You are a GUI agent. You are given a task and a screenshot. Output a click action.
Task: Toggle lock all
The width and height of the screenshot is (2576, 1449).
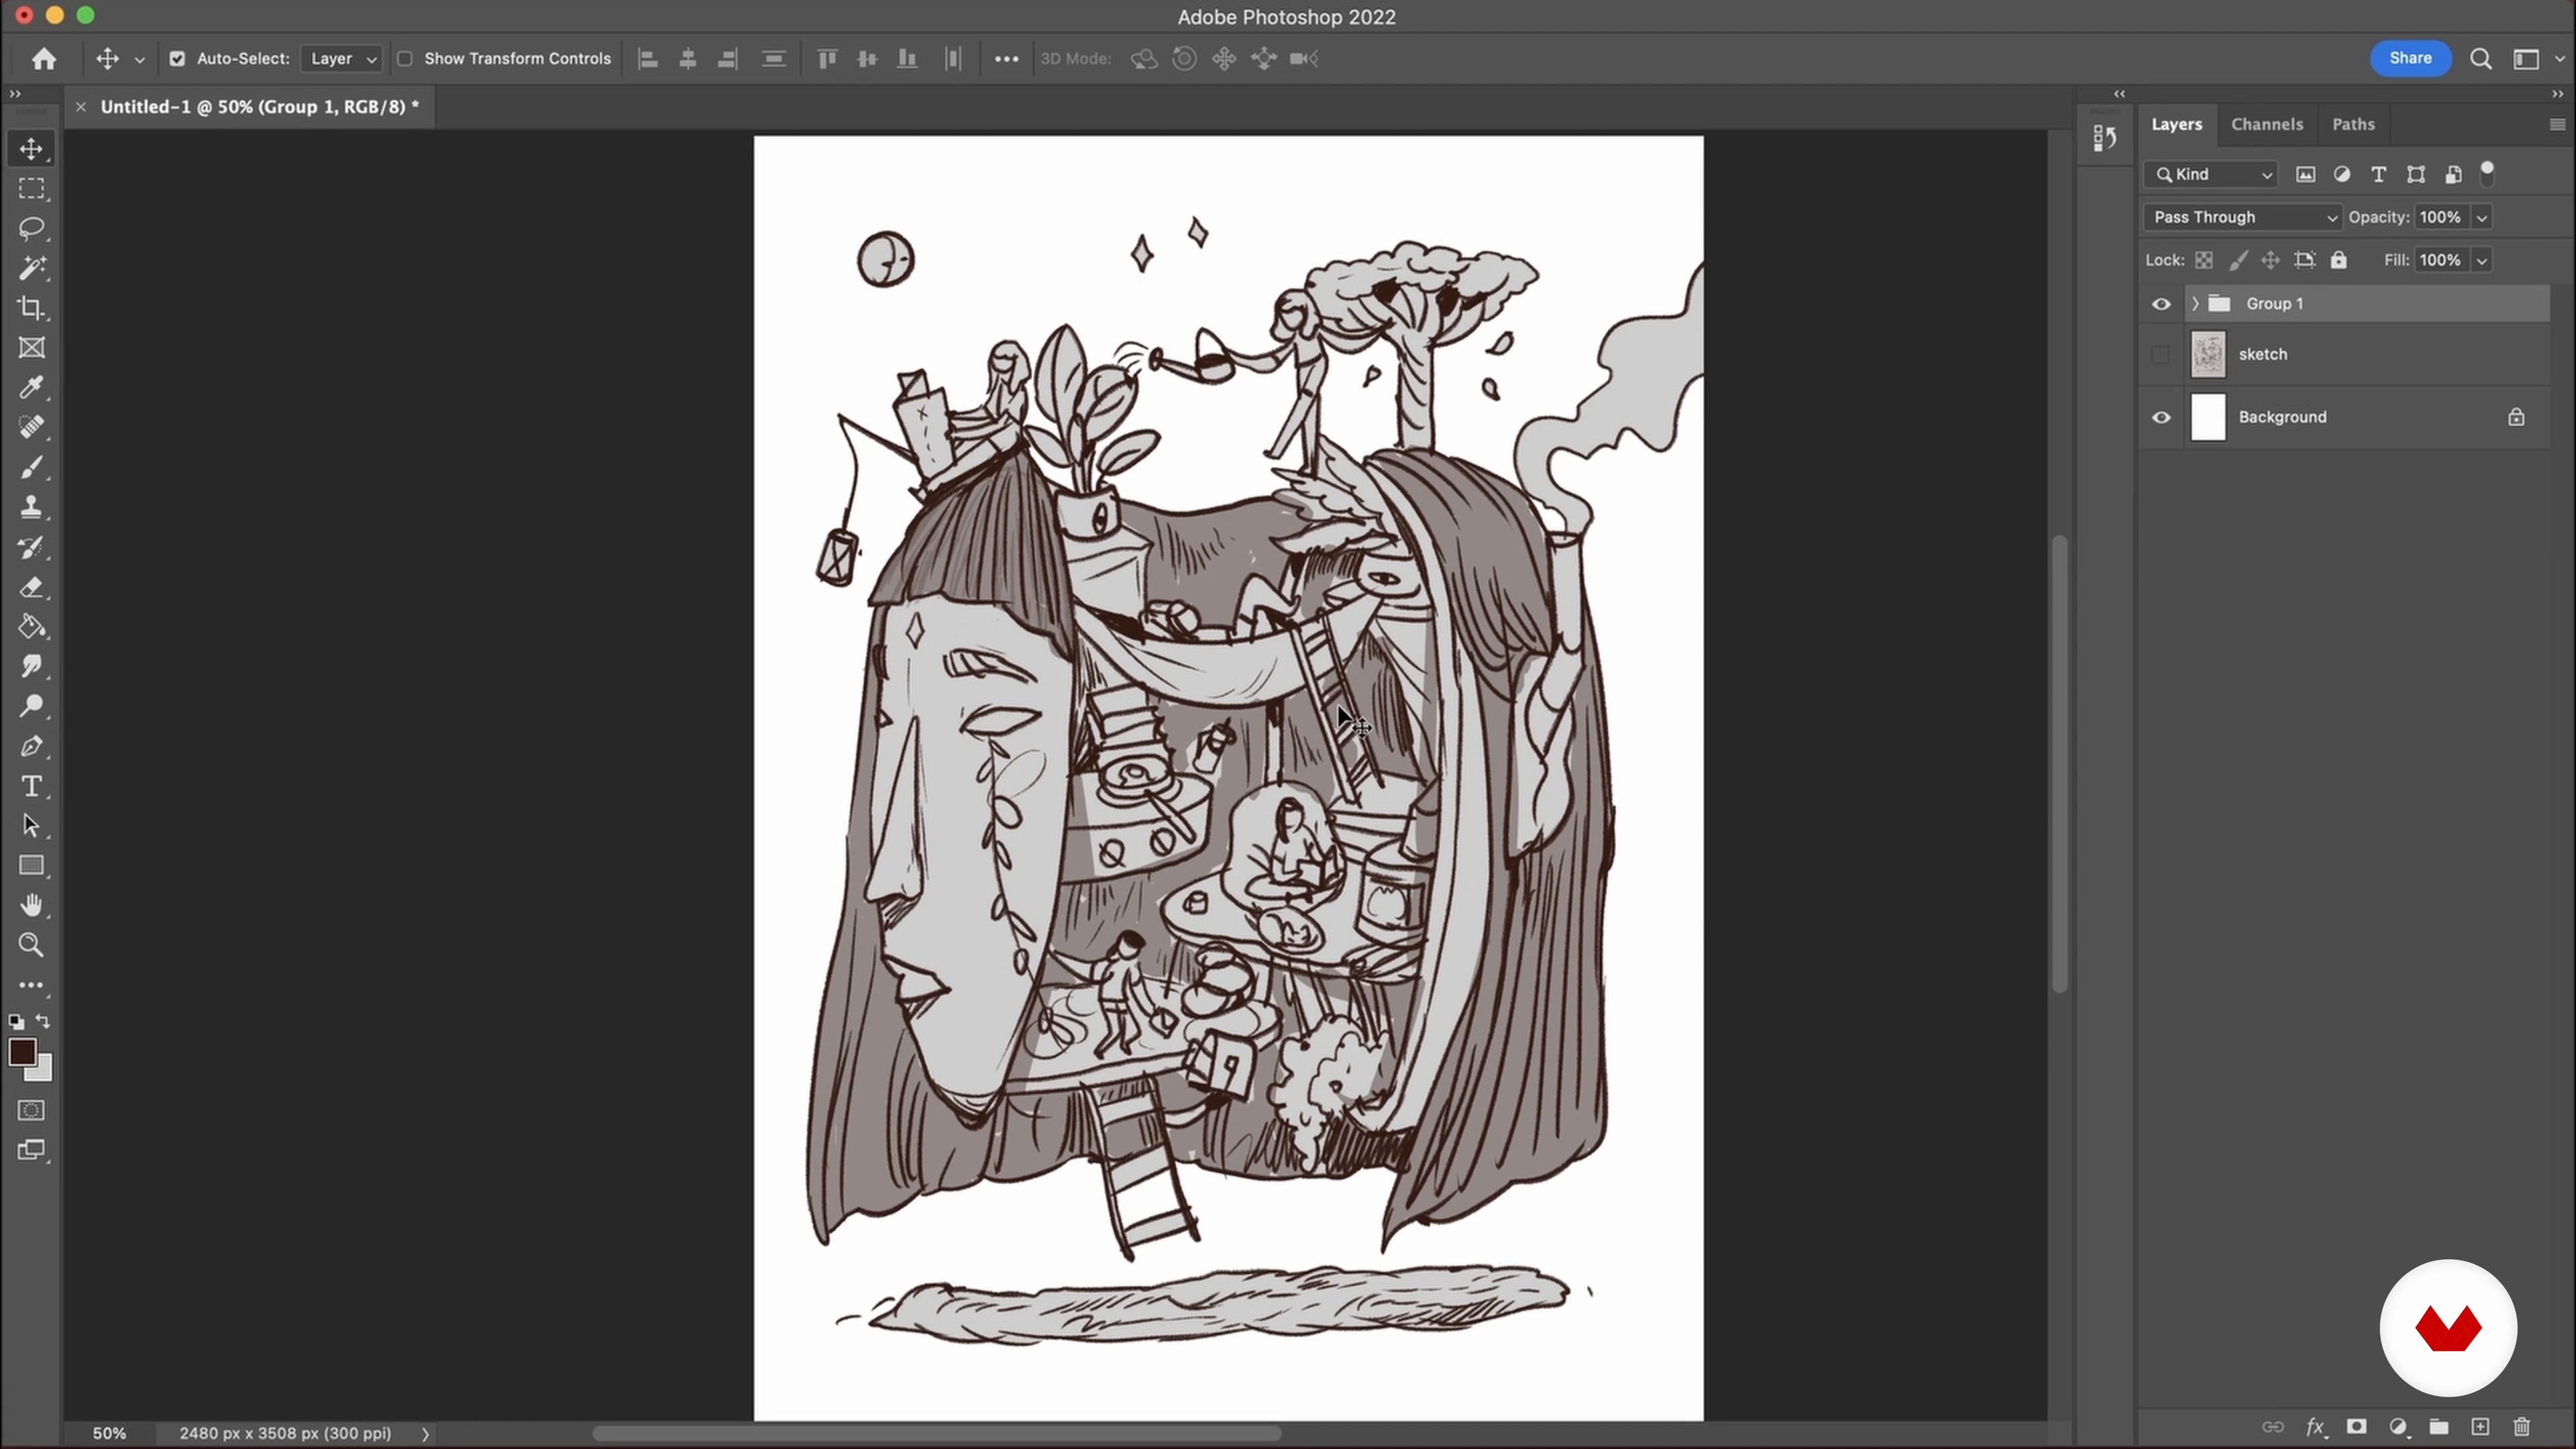[2338, 260]
